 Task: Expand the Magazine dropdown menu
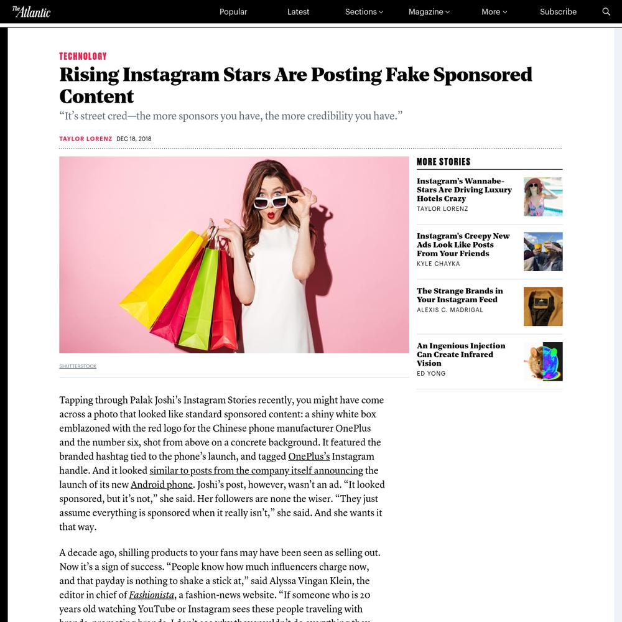pyautogui.click(x=429, y=12)
